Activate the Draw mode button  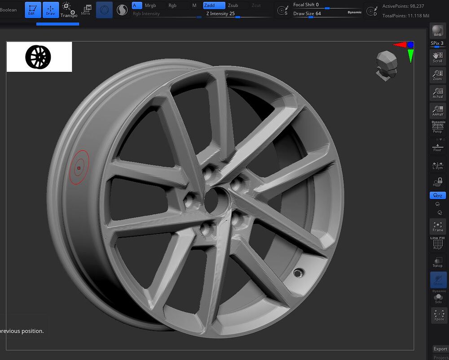51,10
